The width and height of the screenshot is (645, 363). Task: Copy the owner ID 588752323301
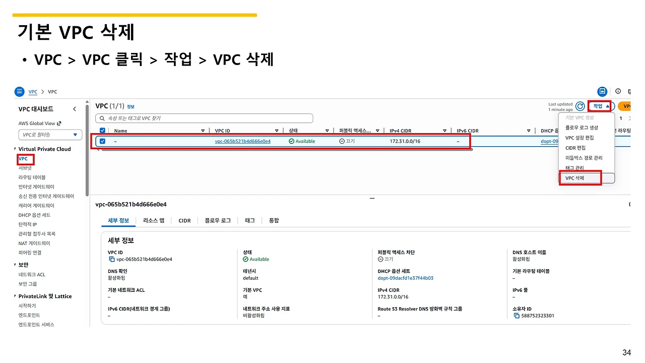pos(517,316)
